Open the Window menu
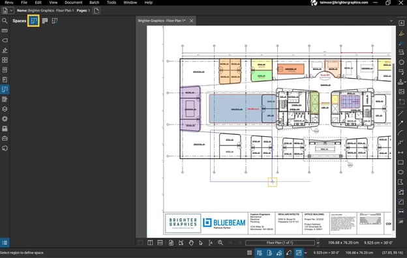Screen dimensions: 407x258 click(x=130, y=3)
